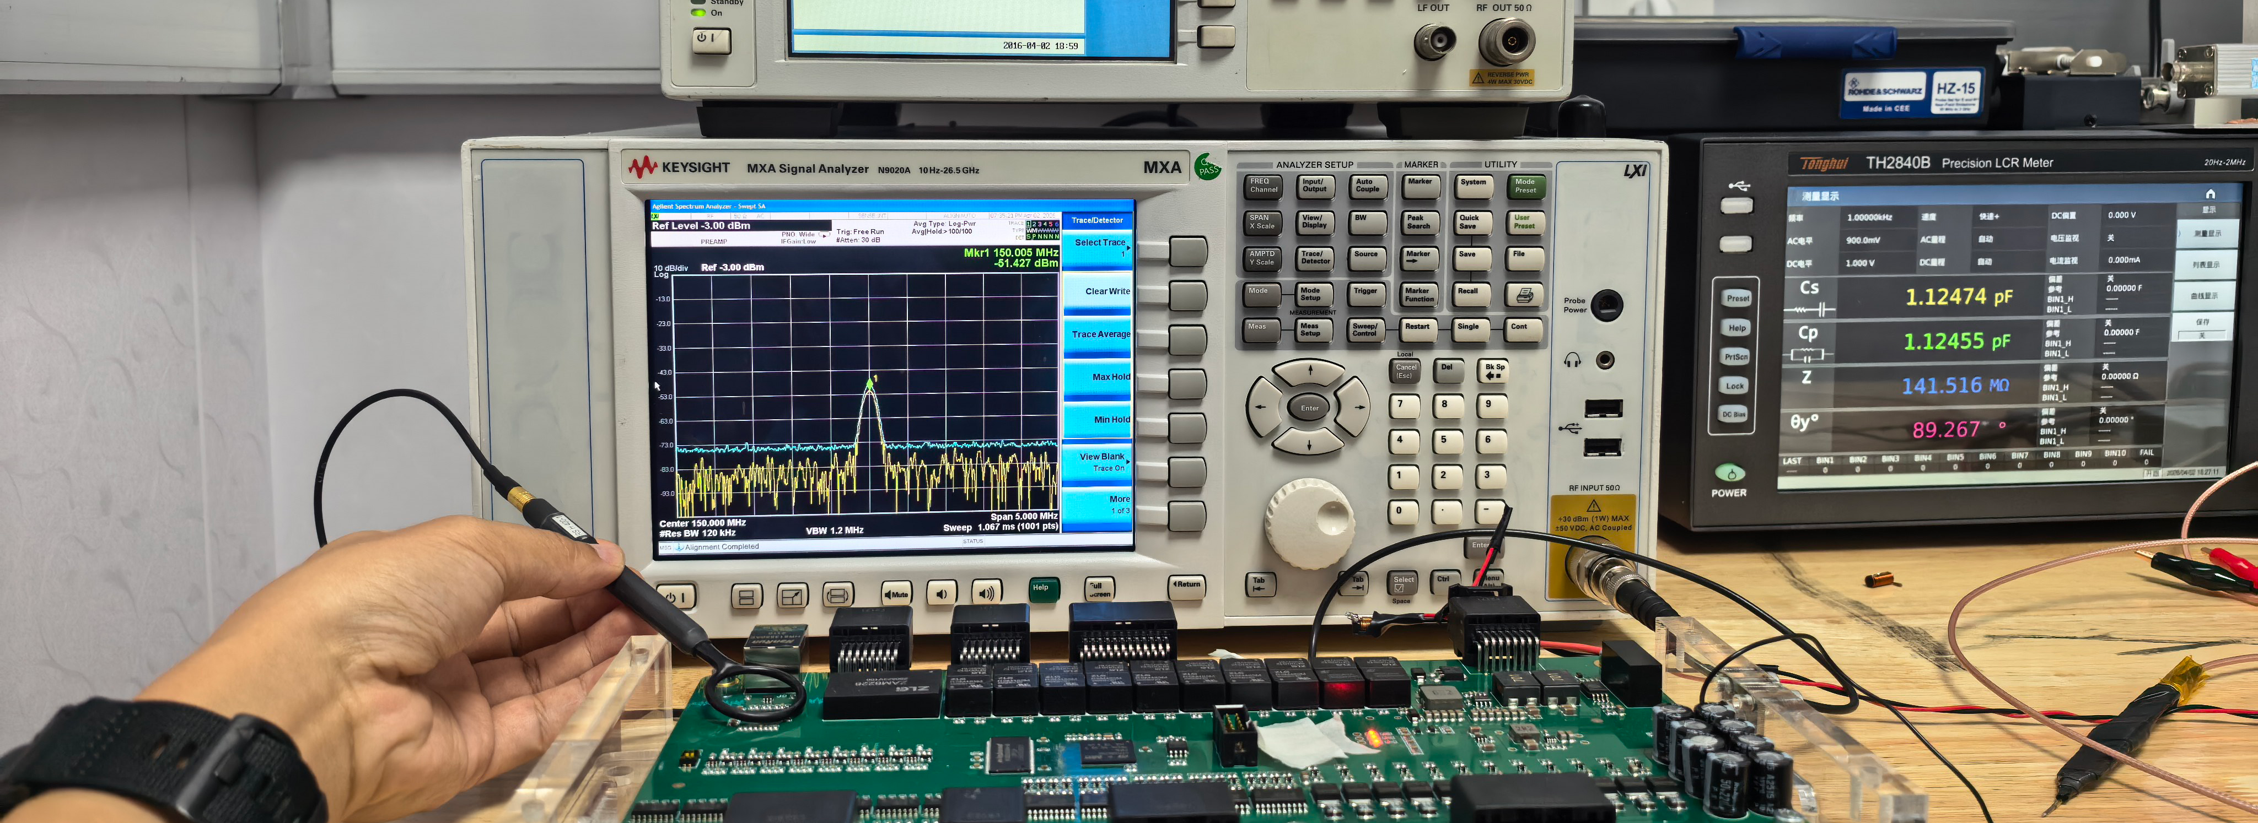Select the Trace/Detector menu title
The width and height of the screenshot is (2258, 823).
coord(1098,220)
